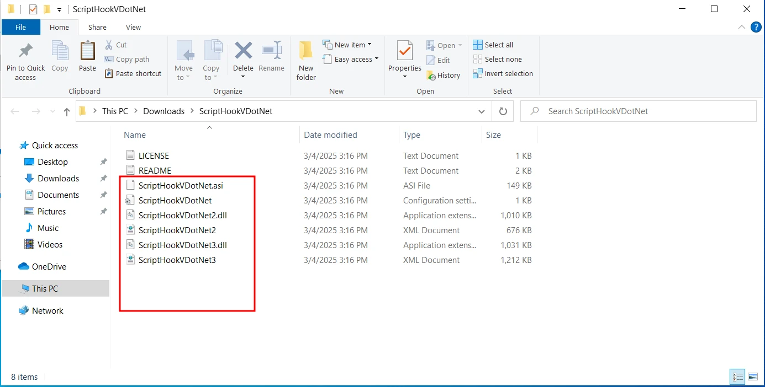Sort by the Date modified column header
The image size is (765, 387).
coord(330,135)
